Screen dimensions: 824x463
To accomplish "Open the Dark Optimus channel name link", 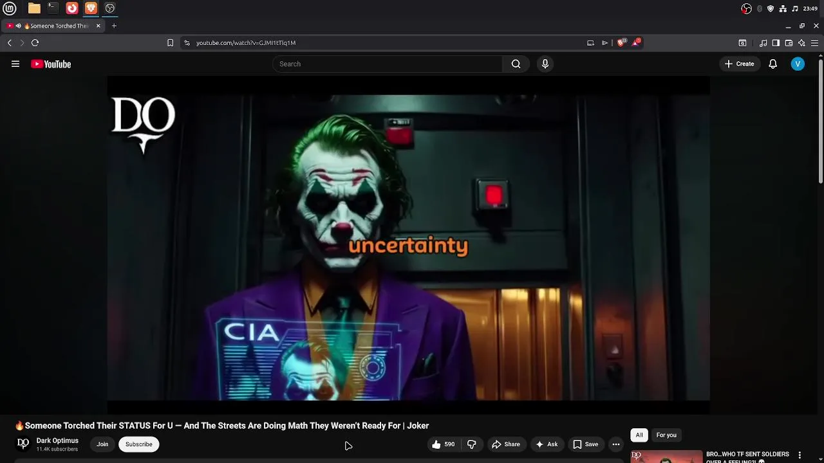I will tap(57, 440).
